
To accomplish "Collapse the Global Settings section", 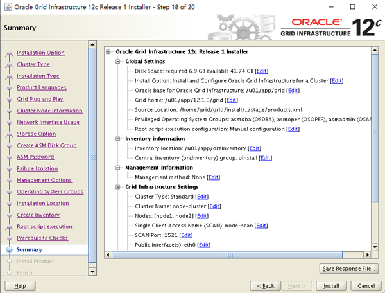I will coord(118,62).
